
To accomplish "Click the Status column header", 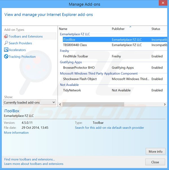I will pyautogui.click(x=156, y=29).
